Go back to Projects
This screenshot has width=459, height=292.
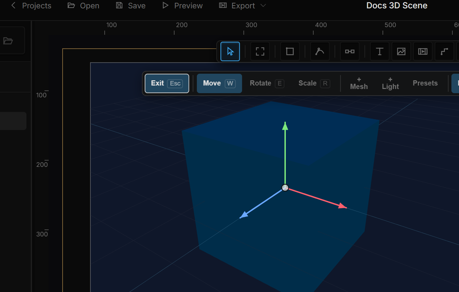(31, 6)
